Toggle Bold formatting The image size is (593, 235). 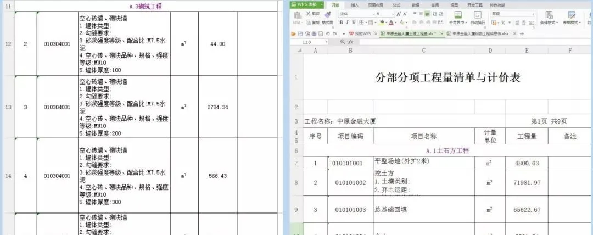tap(341, 23)
